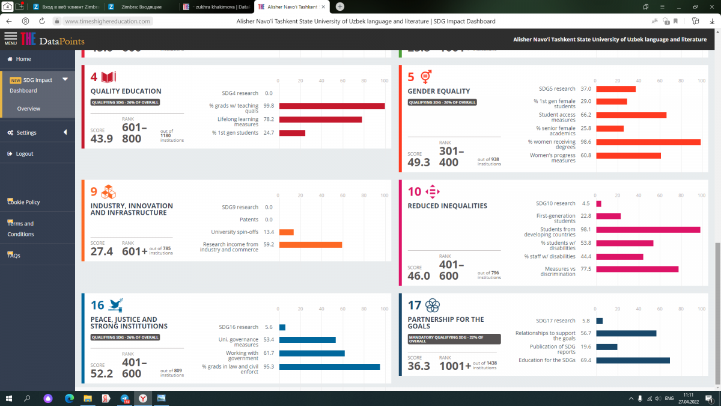The height and width of the screenshot is (406, 721).
Task: Click the Logout arrow icon in sidebar
Action: pos(11,153)
